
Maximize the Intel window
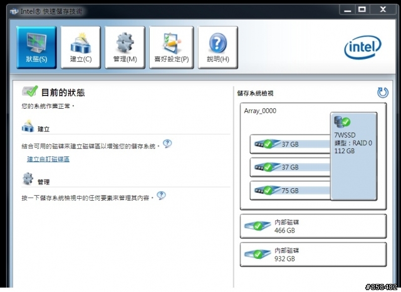tap(362, 9)
